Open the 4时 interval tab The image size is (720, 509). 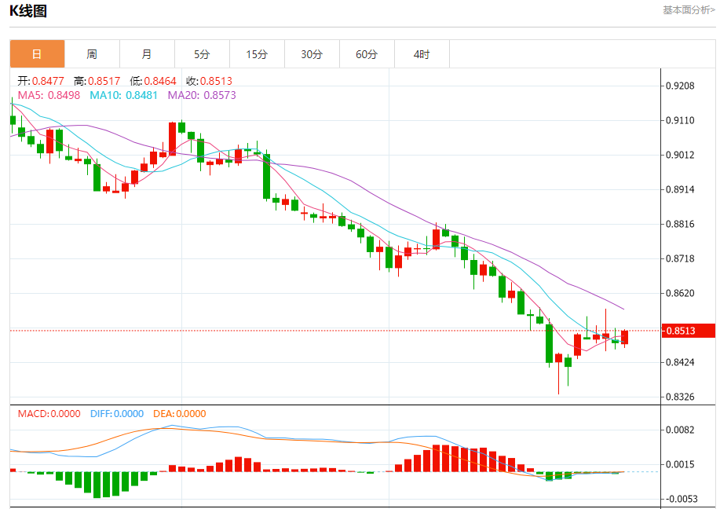422,54
